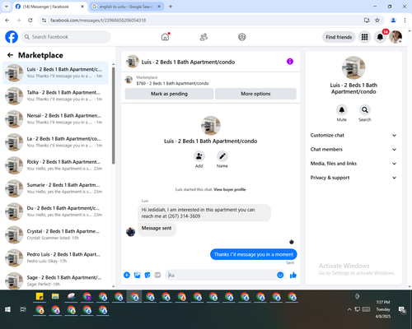Open the Luis conversation in the list

click(x=55, y=72)
